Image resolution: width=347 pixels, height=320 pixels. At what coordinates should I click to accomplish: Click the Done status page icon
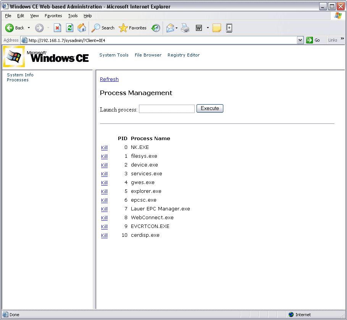pyautogui.click(x=5, y=315)
